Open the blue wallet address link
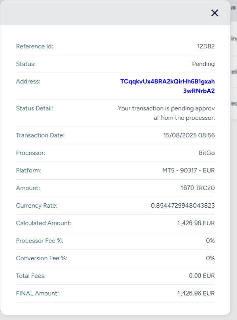237x320 pixels. [167, 86]
